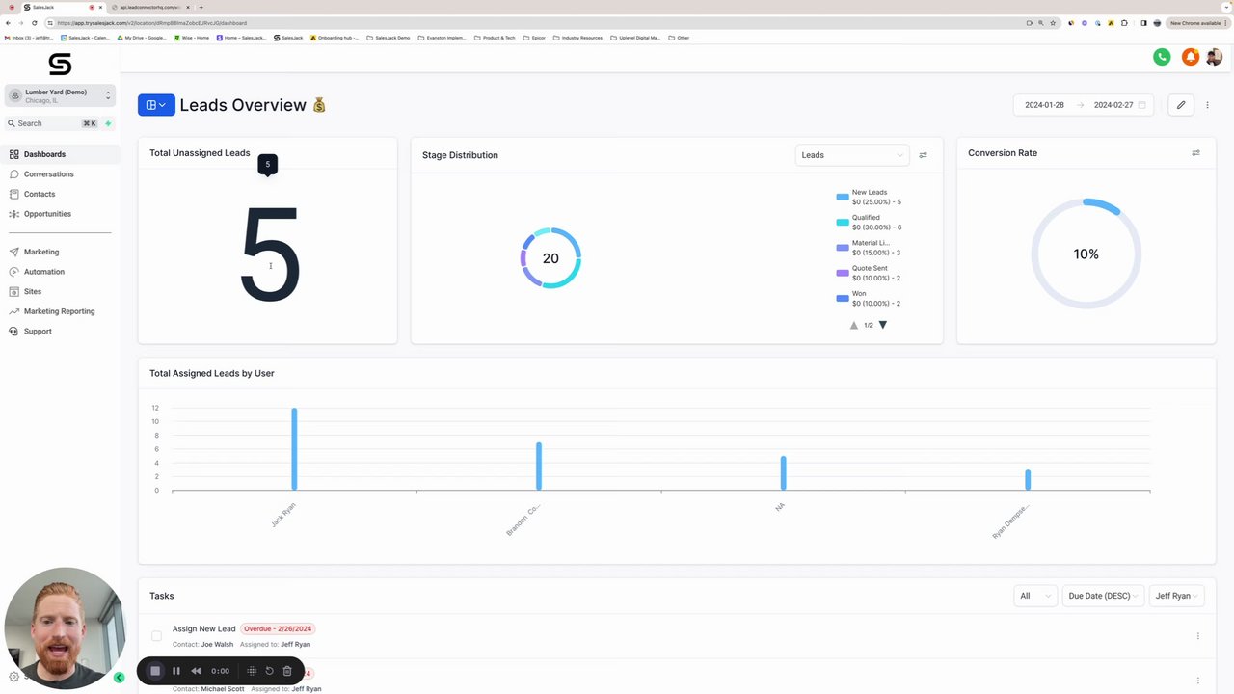
Task: Stop the screen recording
Action: tap(155, 671)
